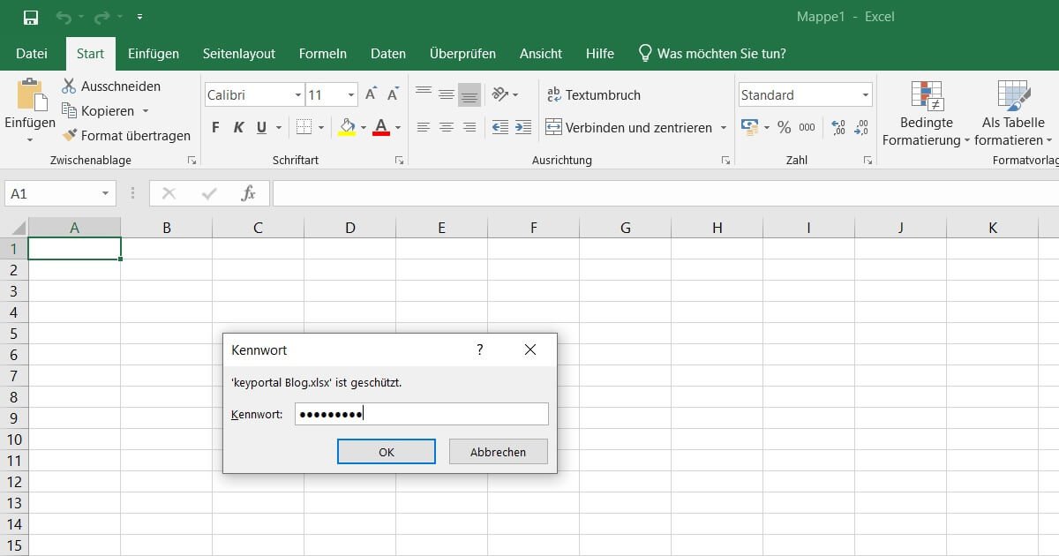Expand underline style dropdown arrow

pos(279,128)
